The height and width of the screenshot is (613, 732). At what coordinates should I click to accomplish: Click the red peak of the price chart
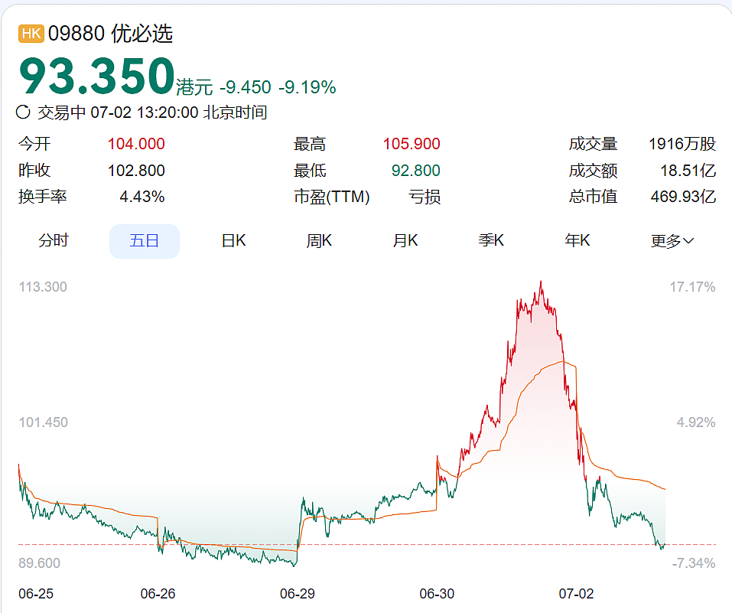[541, 282]
